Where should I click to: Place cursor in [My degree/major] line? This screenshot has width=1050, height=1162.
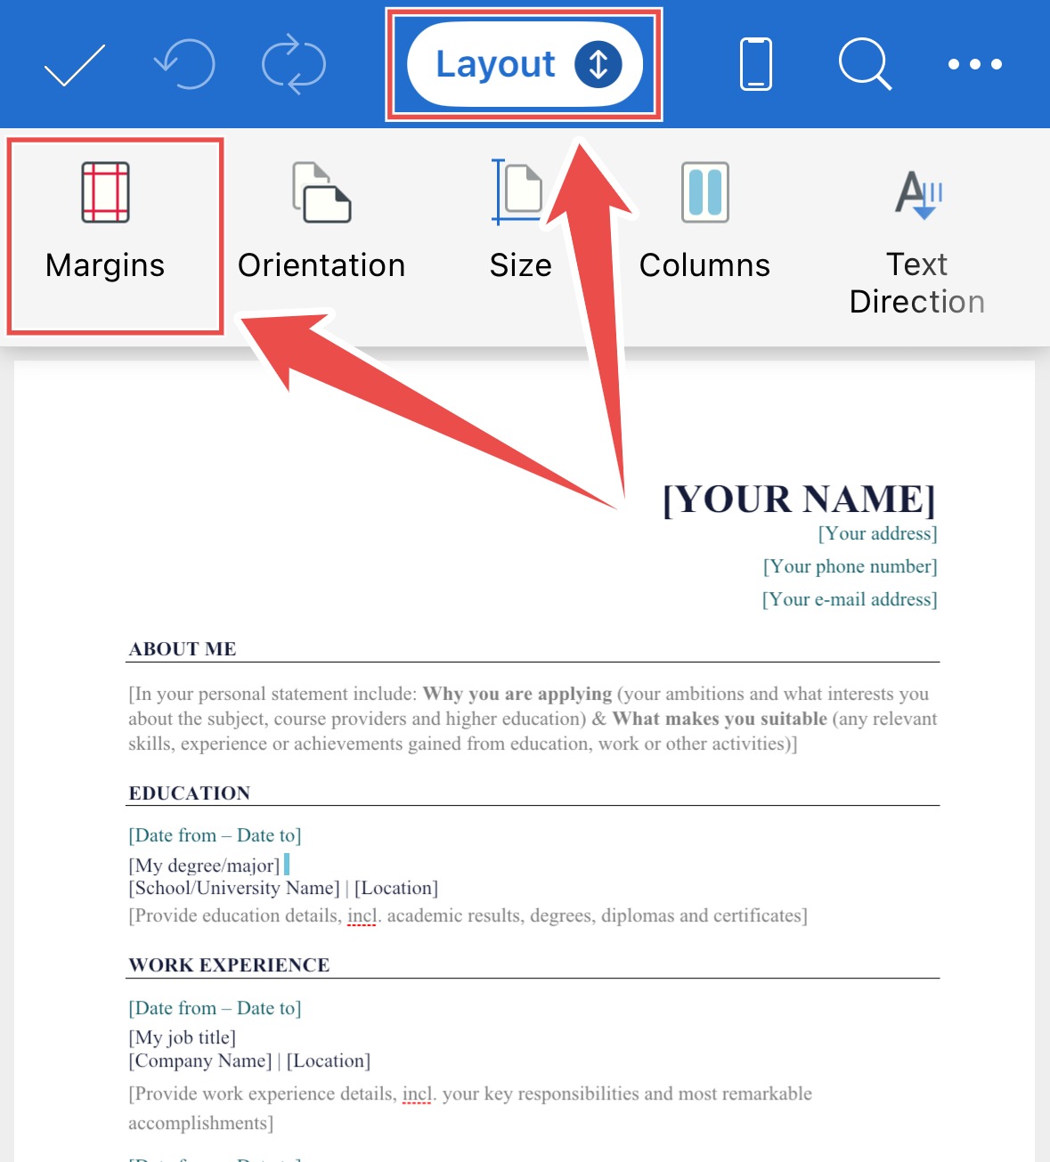click(204, 865)
